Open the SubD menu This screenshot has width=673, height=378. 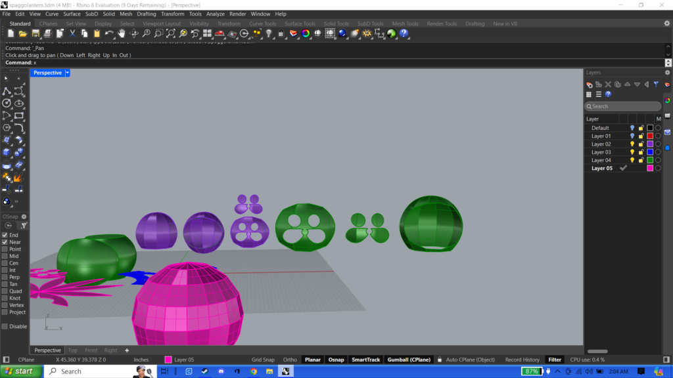pyautogui.click(x=91, y=14)
